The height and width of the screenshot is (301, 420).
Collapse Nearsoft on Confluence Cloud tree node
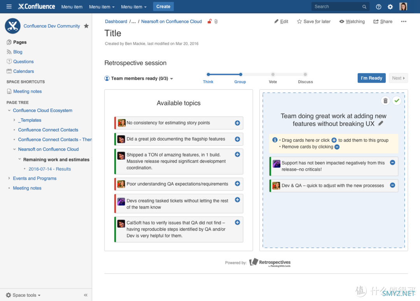click(14, 149)
